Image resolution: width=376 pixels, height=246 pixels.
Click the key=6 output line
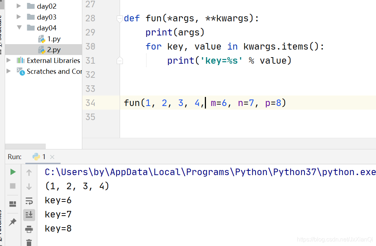(58, 200)
